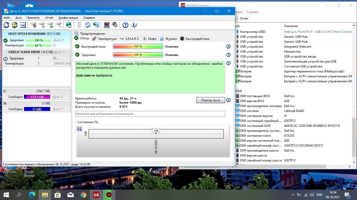
Task: Click the disk with magnifier surface test icon
Action: coord(59,25)
